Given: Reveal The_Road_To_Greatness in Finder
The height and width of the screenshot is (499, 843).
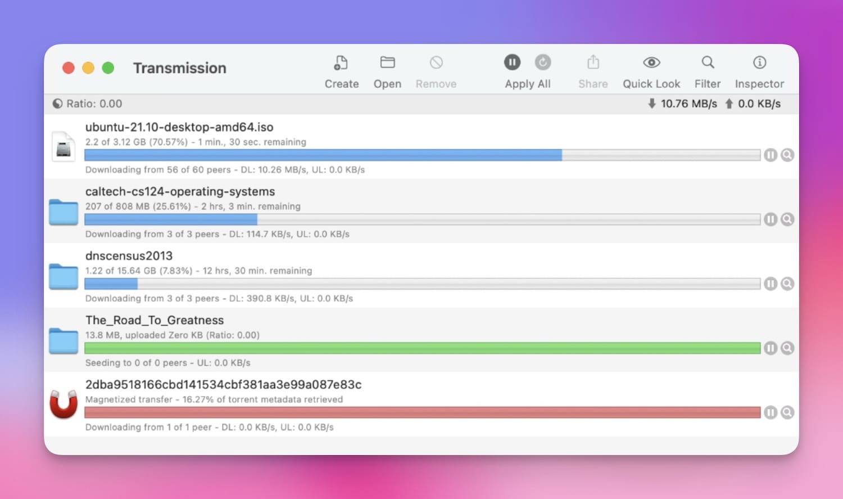Looking at the screenshot, I should pyautogui.click(x=787, y=348).
